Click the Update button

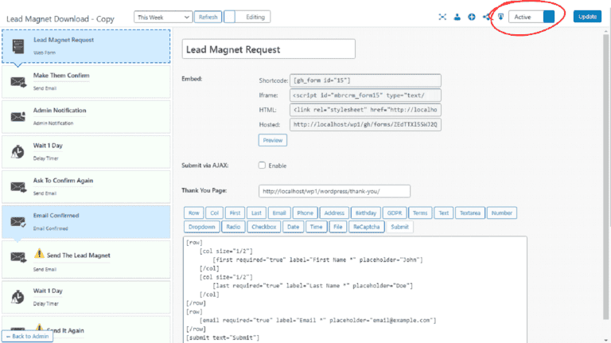pos(587,17)
